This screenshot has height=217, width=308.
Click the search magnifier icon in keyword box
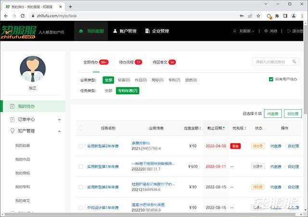tap(295, 62)
